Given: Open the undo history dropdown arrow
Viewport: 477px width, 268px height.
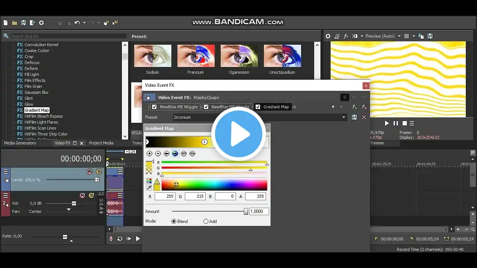Looking at the screenshot, I should click(84, 23).
